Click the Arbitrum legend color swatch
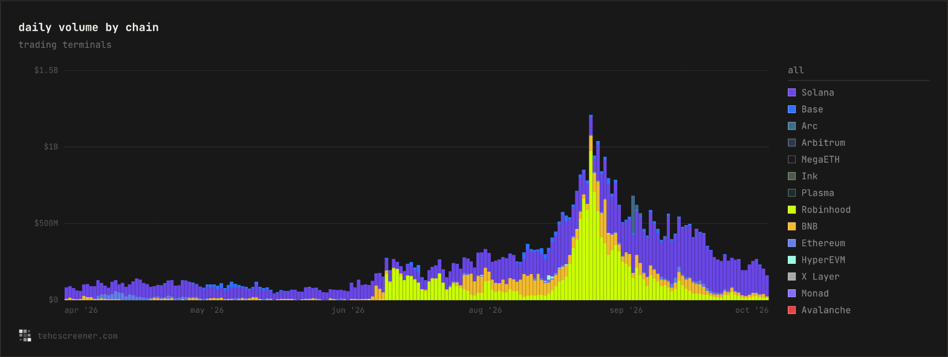 (x=791, y=143)
